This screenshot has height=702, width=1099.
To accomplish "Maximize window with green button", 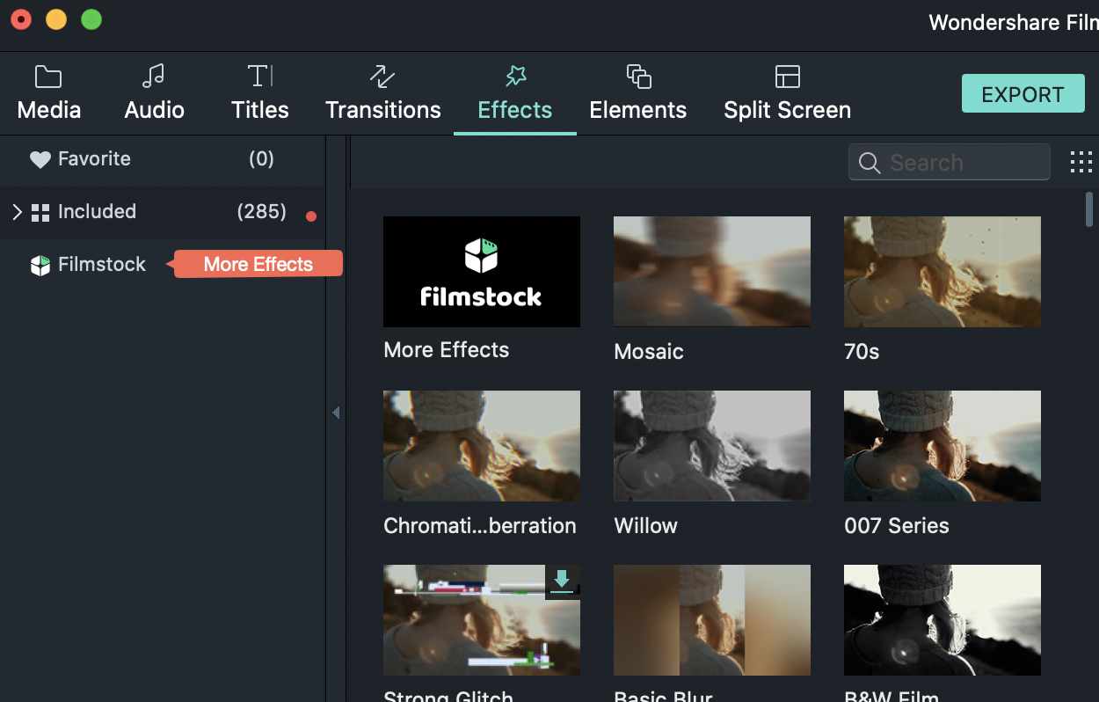I will pos(91,19).
